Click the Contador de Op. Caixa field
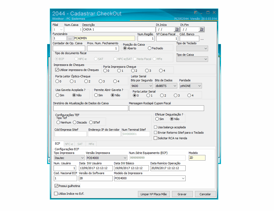This screenshot has height=211, width=274. click(69, 48)
